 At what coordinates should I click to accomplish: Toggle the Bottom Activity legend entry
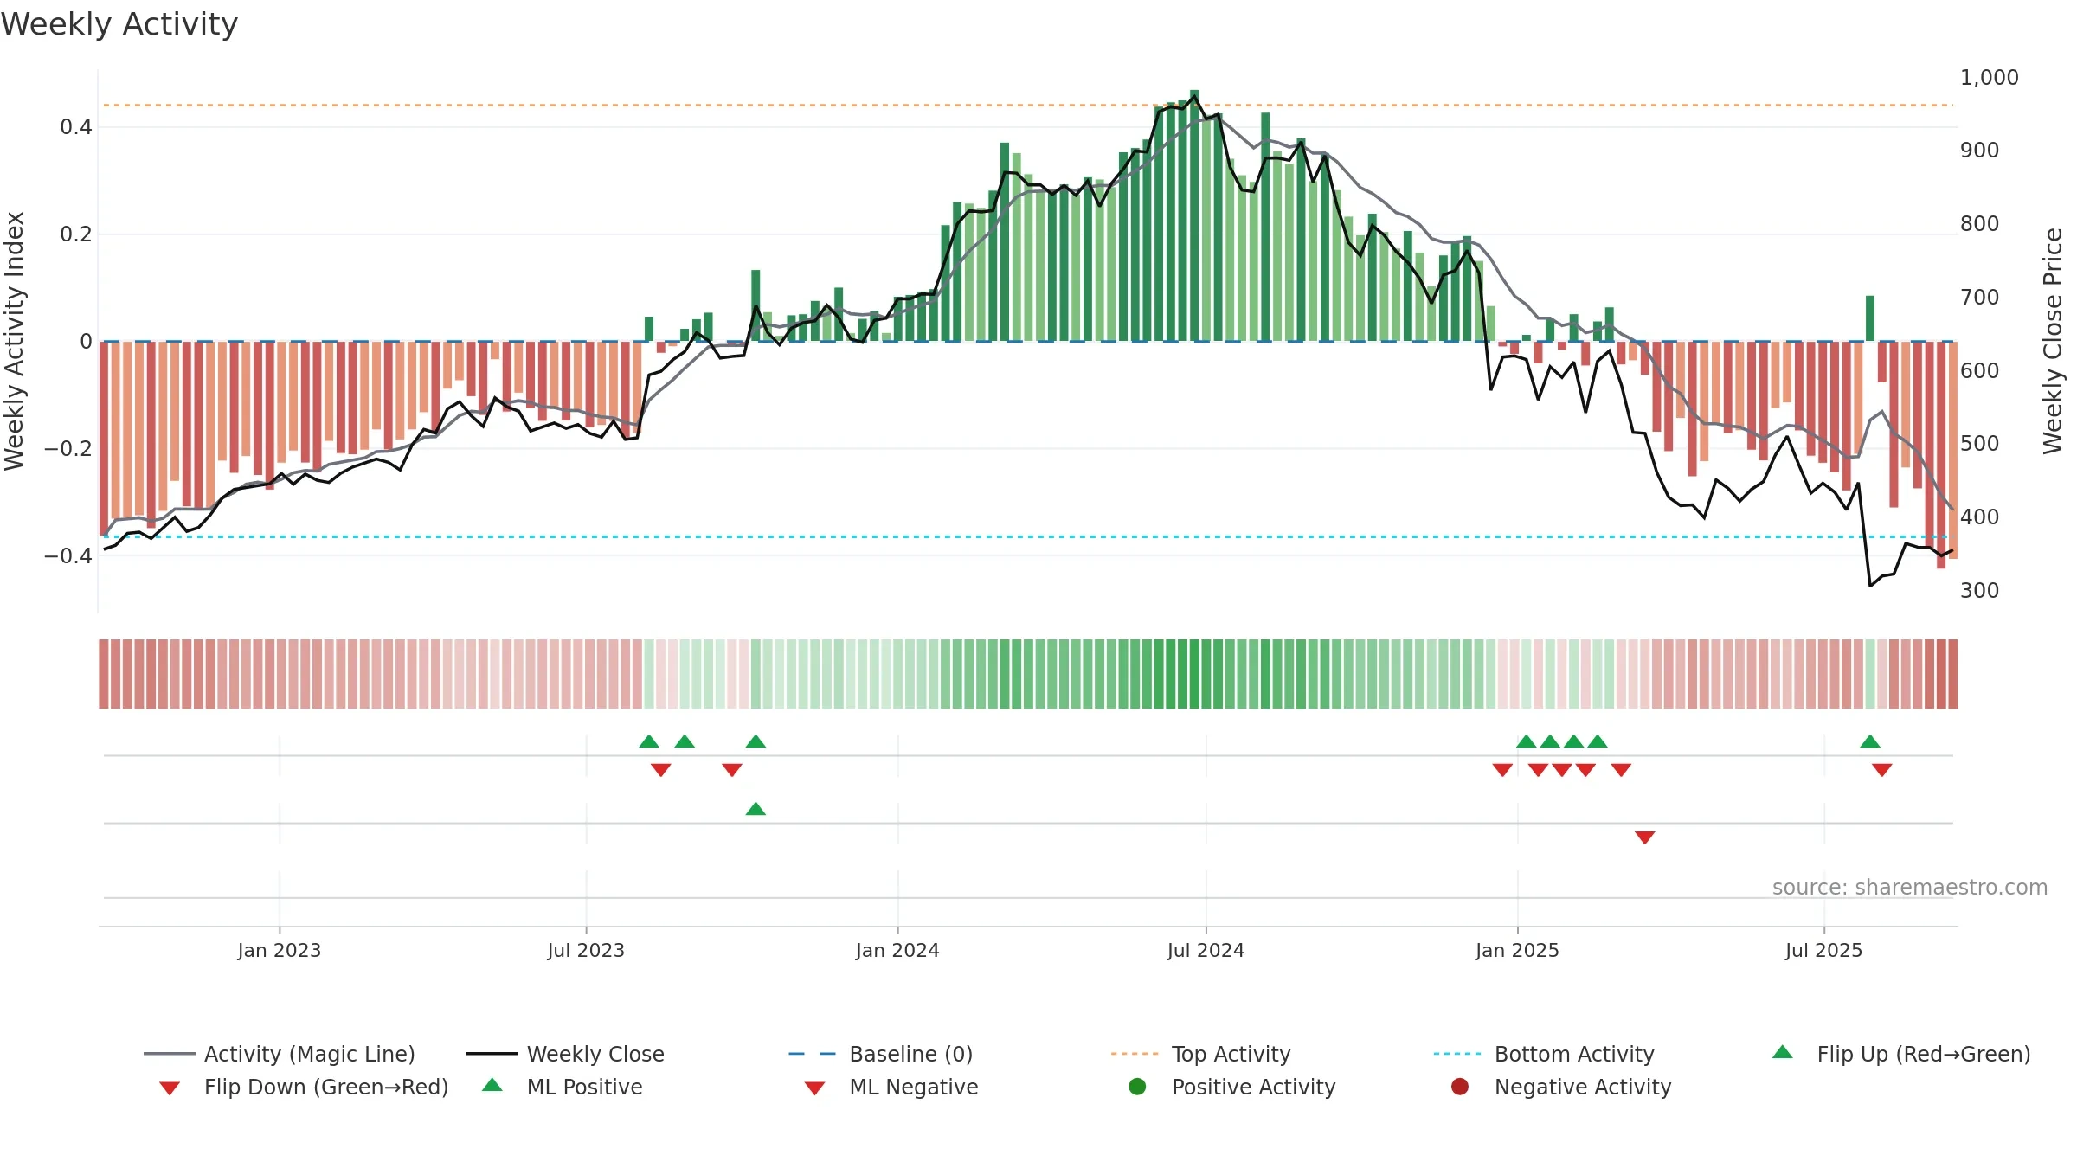[1544, 1054]
